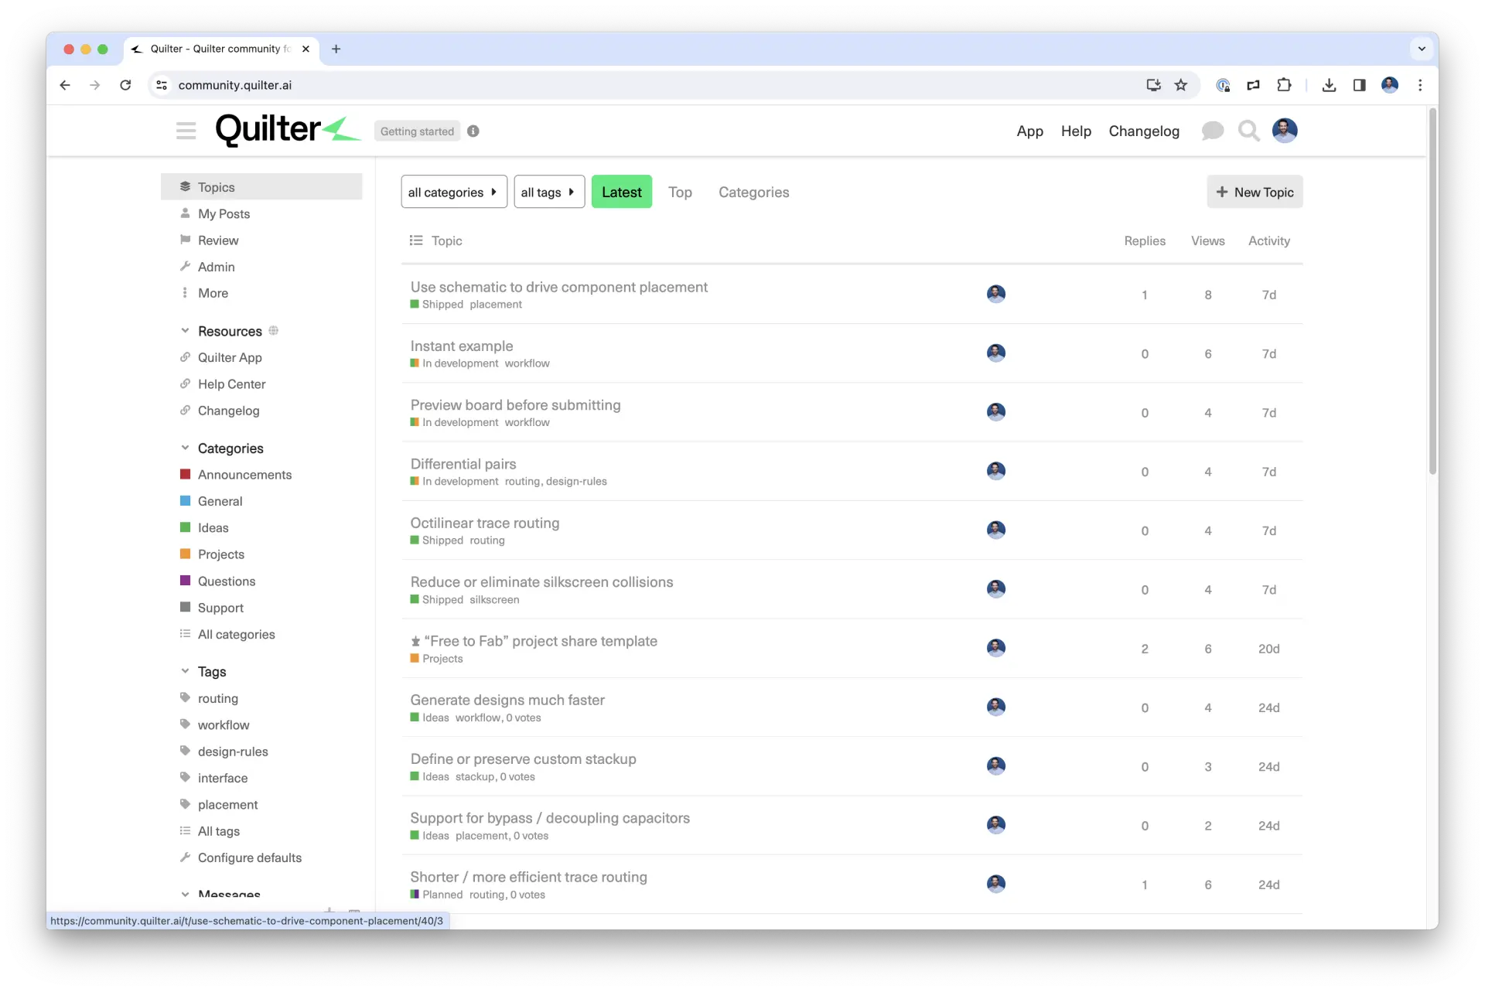Open App in the header navigation
This screenshot has height=992, width=1485.
(x=1029, y=131)
